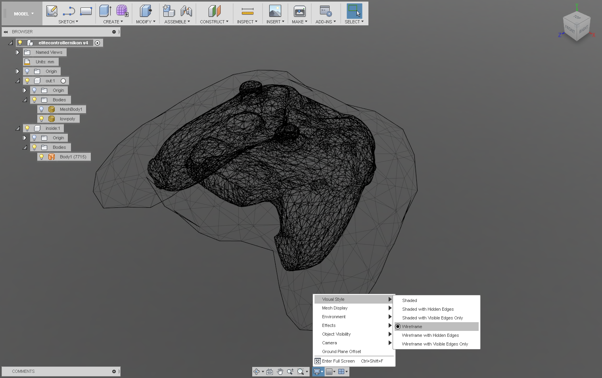Open the Visual Style submenu
The image size is (602, 378).
[354, 299]
